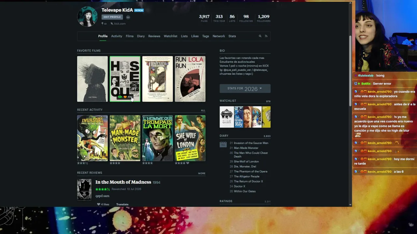
Task: Open the Profile tab
Action: 103,36
